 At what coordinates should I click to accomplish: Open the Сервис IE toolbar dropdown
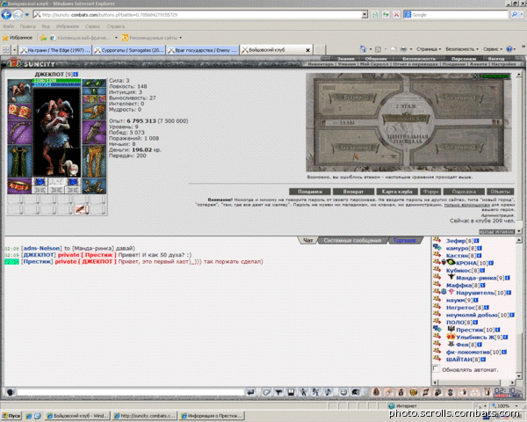[492, 49]
